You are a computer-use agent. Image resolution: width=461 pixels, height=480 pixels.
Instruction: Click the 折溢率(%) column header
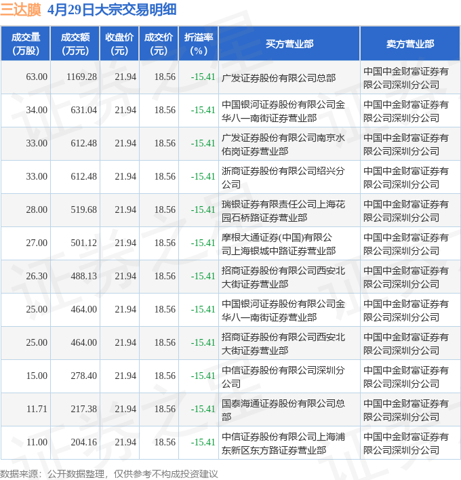[199, 44]
